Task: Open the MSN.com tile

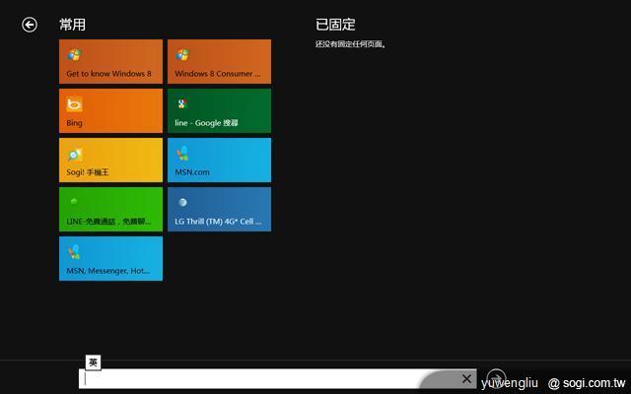Action: [x=219, y=160]
